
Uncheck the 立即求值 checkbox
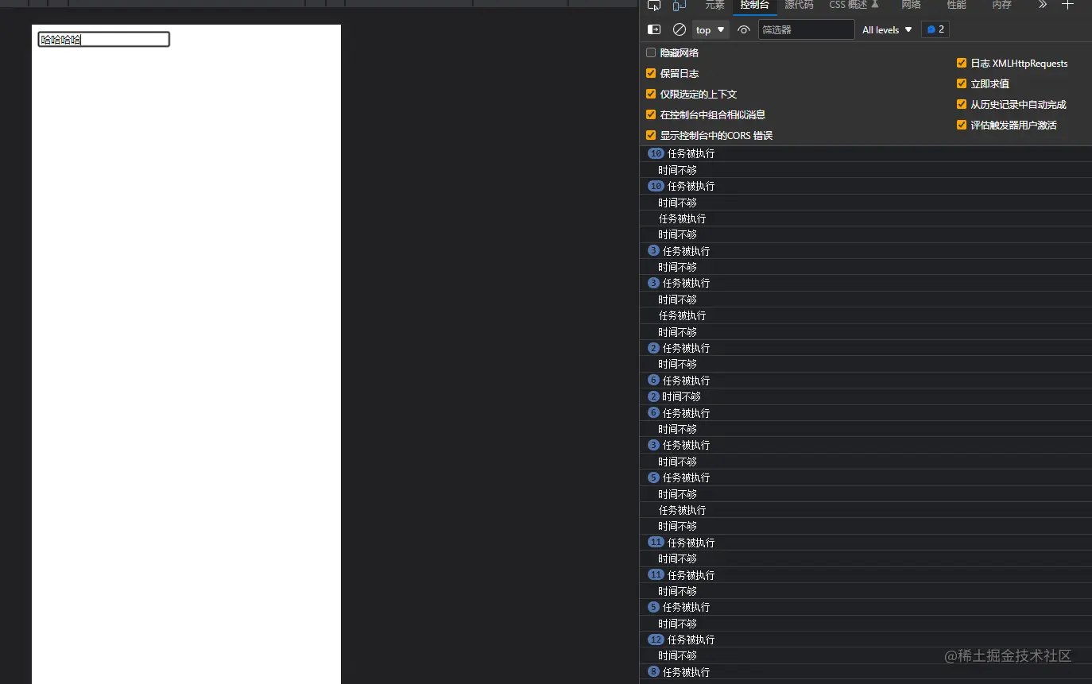962,83
